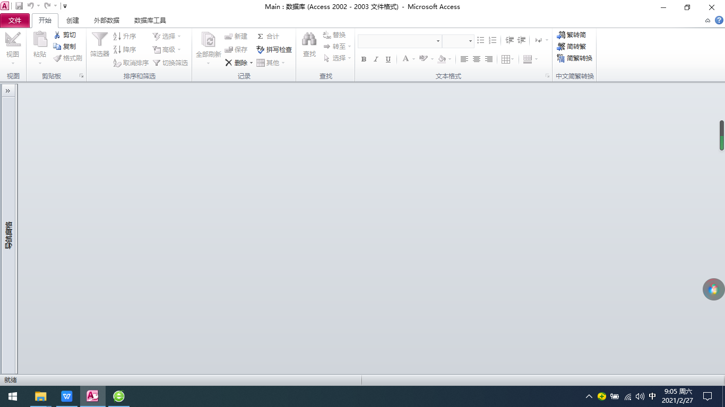The height and width of the screenshot is (407, 725).
Task: Select the 开始 Home tab
Action: coord(45,21)
